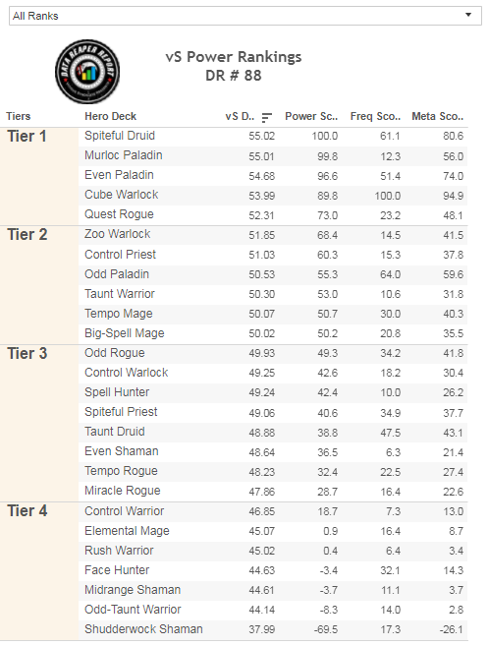
Task: Open the All Ranks dropdown
Action: coord(245,16)
